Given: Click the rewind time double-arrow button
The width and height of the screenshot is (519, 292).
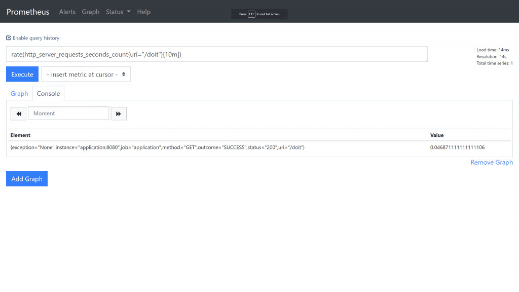Looking at the screenshot, I should [x=18, y=114].
